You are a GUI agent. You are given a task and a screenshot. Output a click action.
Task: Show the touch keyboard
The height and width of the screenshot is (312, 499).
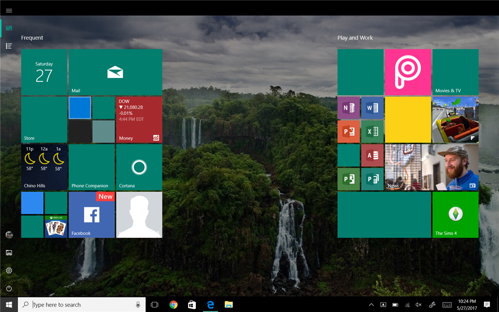click(x=447, y=305)
